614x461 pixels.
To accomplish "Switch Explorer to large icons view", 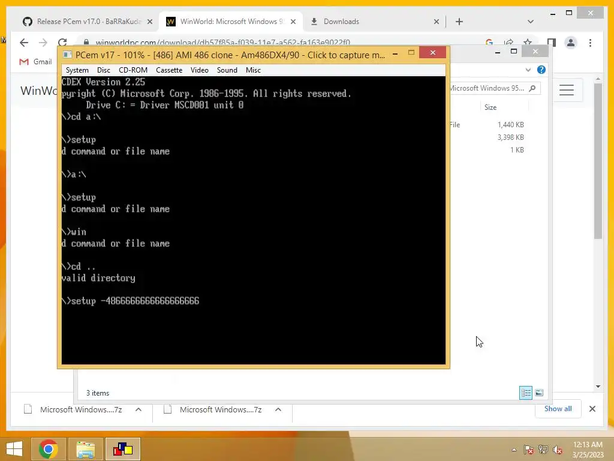I will pos(539,393).
